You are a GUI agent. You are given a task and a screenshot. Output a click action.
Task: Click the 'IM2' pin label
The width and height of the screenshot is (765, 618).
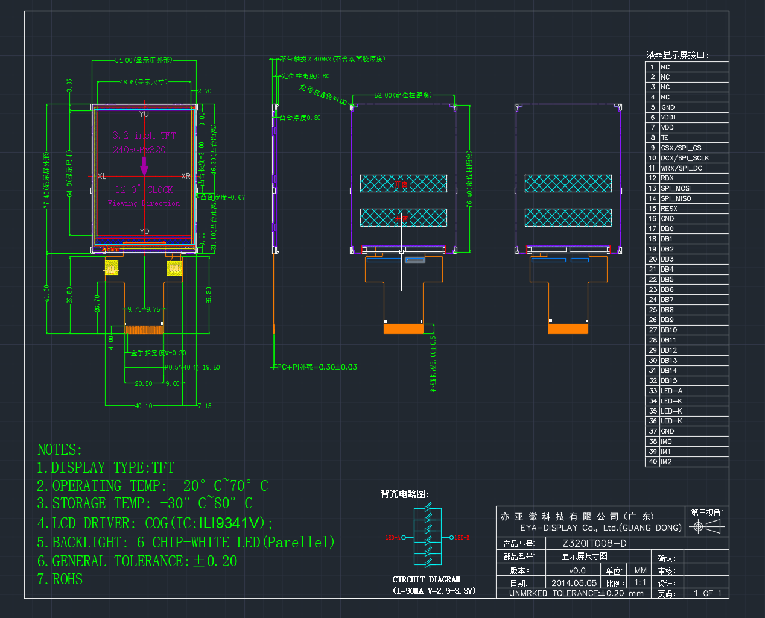click(x=666, y=462)
